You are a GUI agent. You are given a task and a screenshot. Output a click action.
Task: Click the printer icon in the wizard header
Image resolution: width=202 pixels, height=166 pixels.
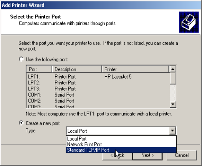tap(189, 22)
